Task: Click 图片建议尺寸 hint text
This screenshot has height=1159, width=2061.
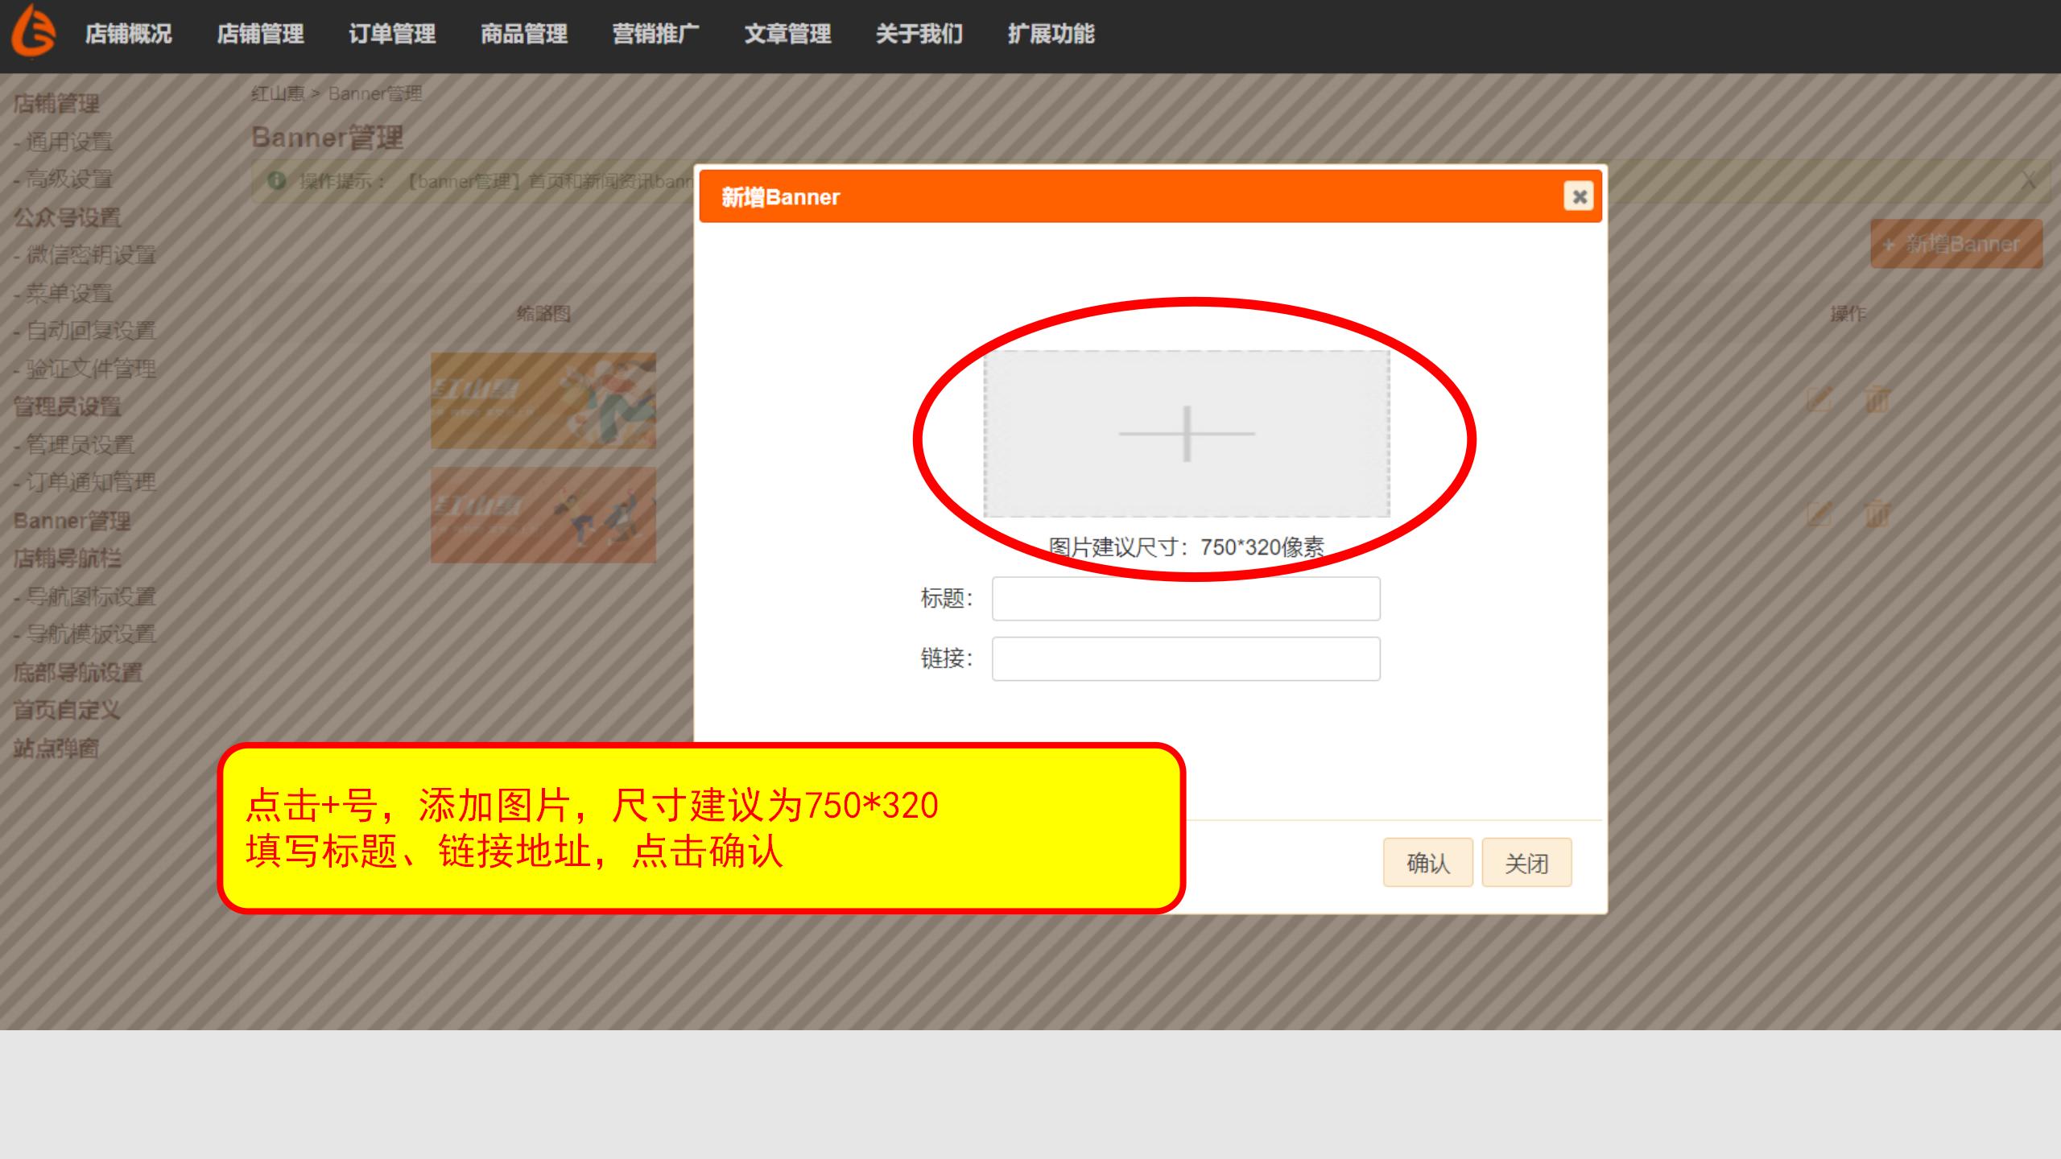Action: (x=1186, y=547)
